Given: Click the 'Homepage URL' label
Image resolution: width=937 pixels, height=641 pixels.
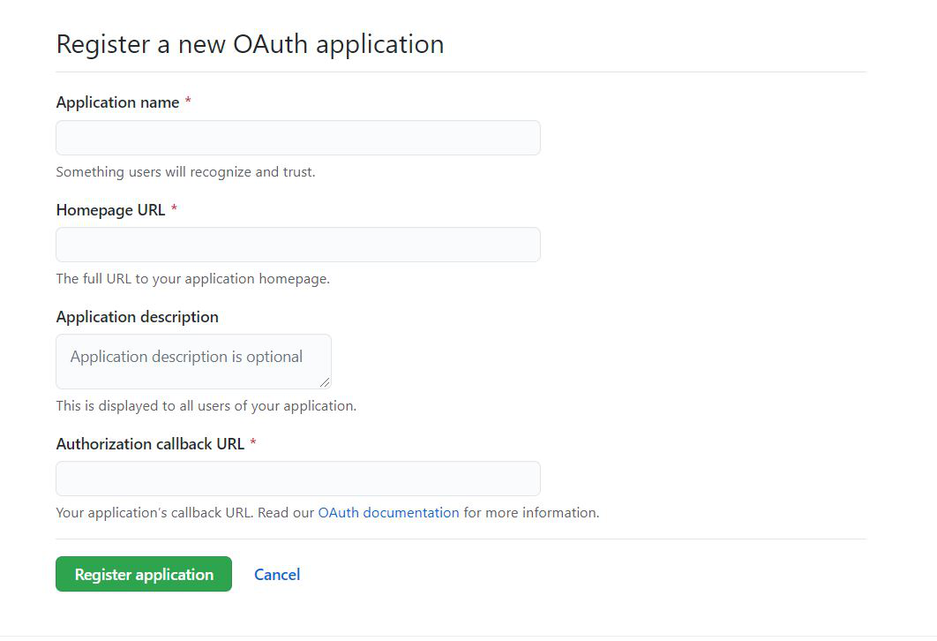Looking at the screenshot, I should pos(110,210).
